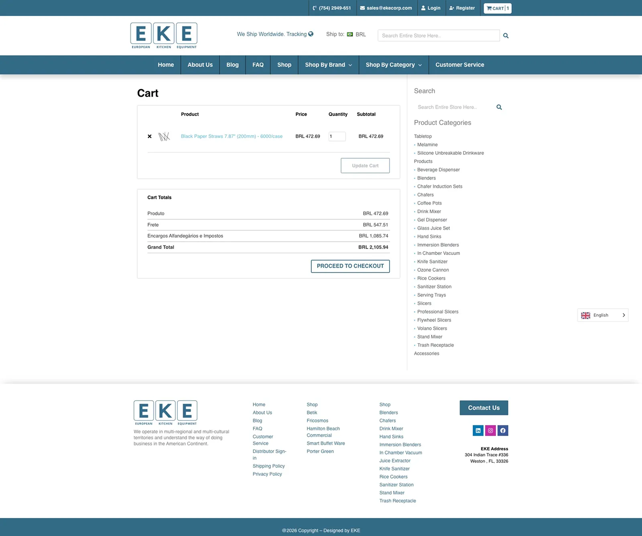Open Blog in the navigation bar
Viewport: 642px width, 536px height.
232,65
